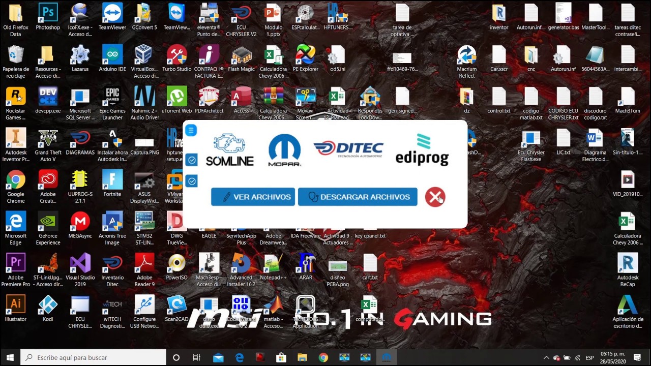Select the Turbo Studio icon

(176, 59)
